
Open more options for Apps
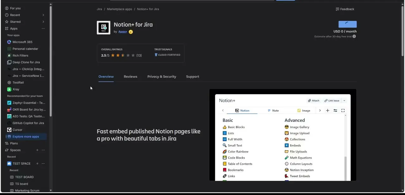tap(43, 28)
